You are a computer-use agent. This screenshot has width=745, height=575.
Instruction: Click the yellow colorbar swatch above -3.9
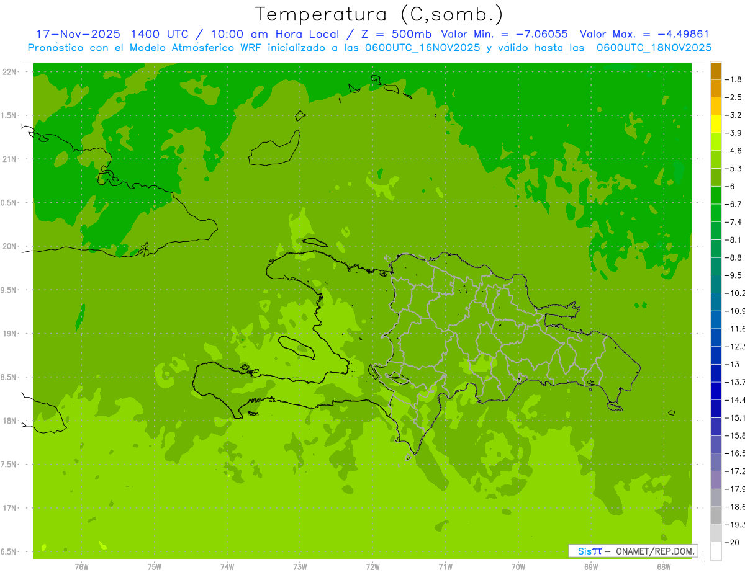click(x=716, y=124)
